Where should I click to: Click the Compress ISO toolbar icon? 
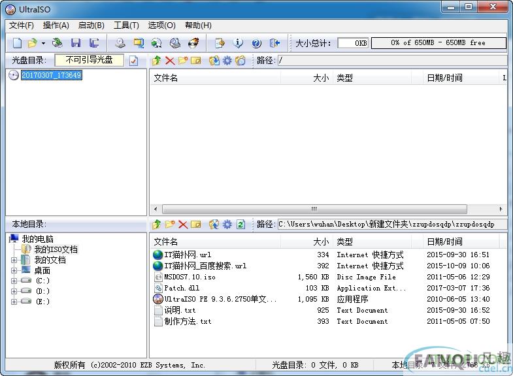[139, 43]
